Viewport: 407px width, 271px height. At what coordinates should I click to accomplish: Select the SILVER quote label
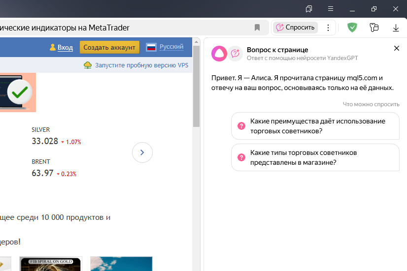point(41,130)
